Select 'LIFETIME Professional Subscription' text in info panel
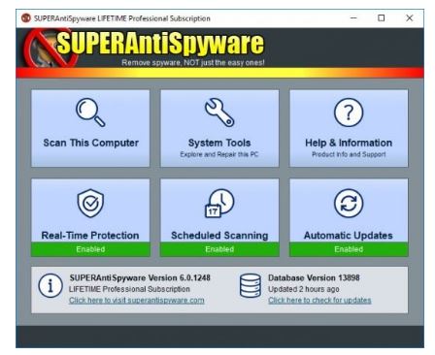The height and width of the screenshot is (355, 435). (129, 289)
